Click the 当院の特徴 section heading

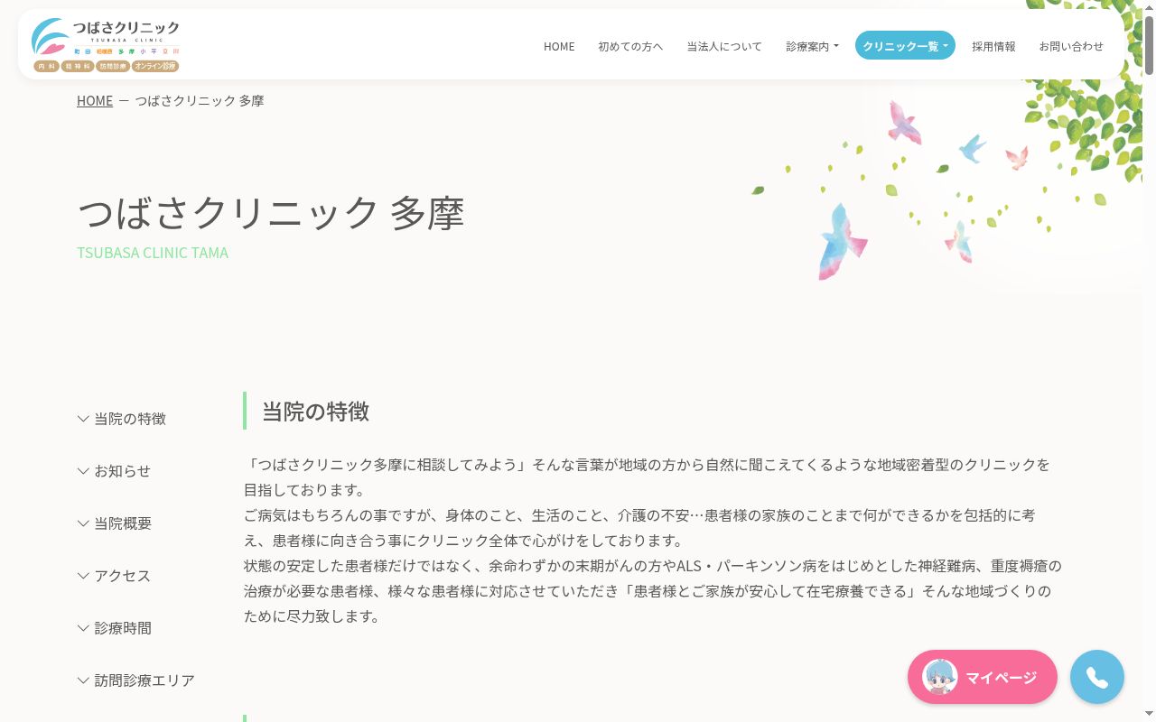315,412
